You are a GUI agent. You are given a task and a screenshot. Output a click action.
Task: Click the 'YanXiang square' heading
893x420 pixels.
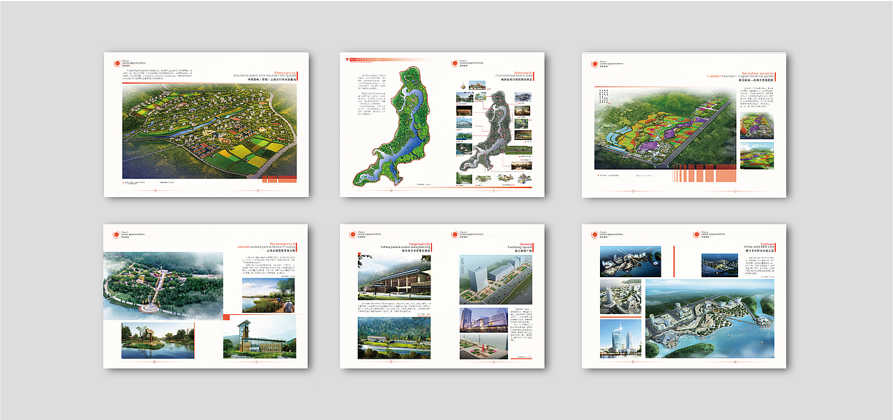click(519, 247)
